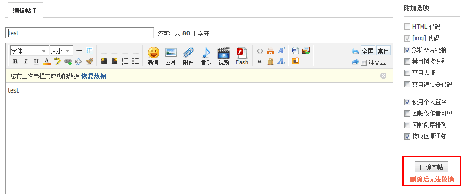Click the undo arrow icon

355,51
